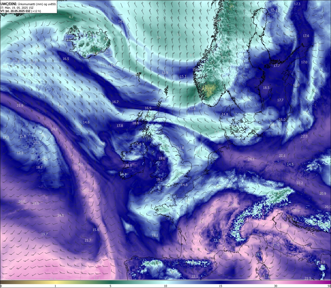Click the 16.1 value on the map
The height and width of the screenshot is (288, 331).
[37, 143]
